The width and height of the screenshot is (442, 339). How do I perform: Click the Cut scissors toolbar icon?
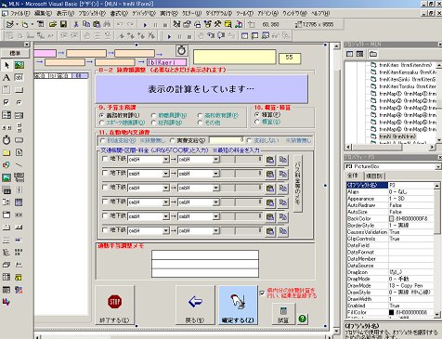[x=76, y=24]
